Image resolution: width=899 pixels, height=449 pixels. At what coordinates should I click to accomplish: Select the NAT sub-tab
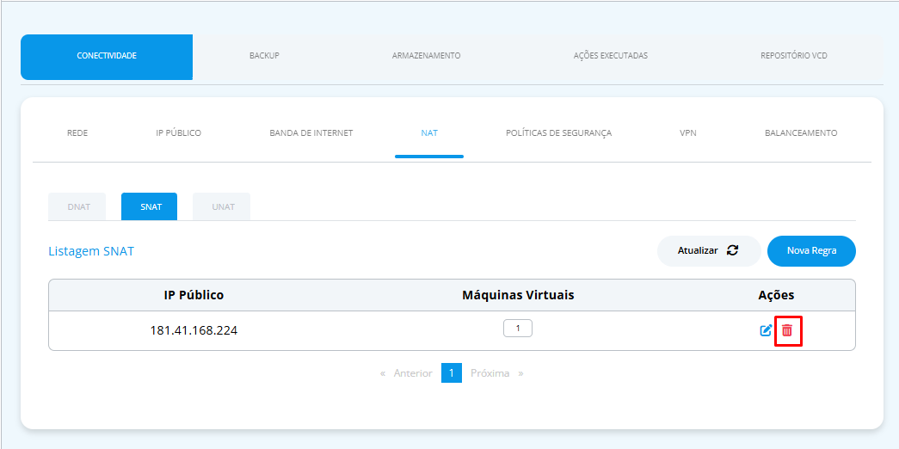(429, 133)
